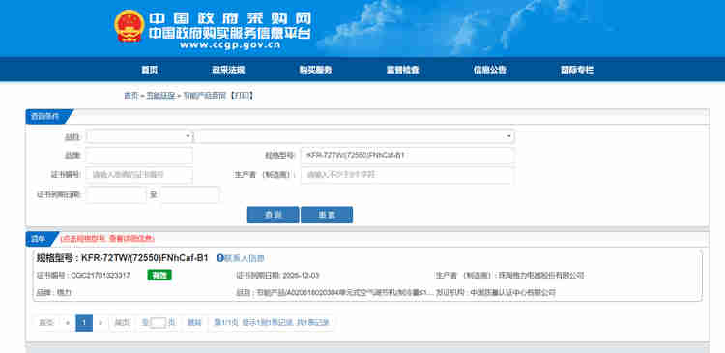
Task: Focus the jump-to-page number input
Action: (159, 323)
